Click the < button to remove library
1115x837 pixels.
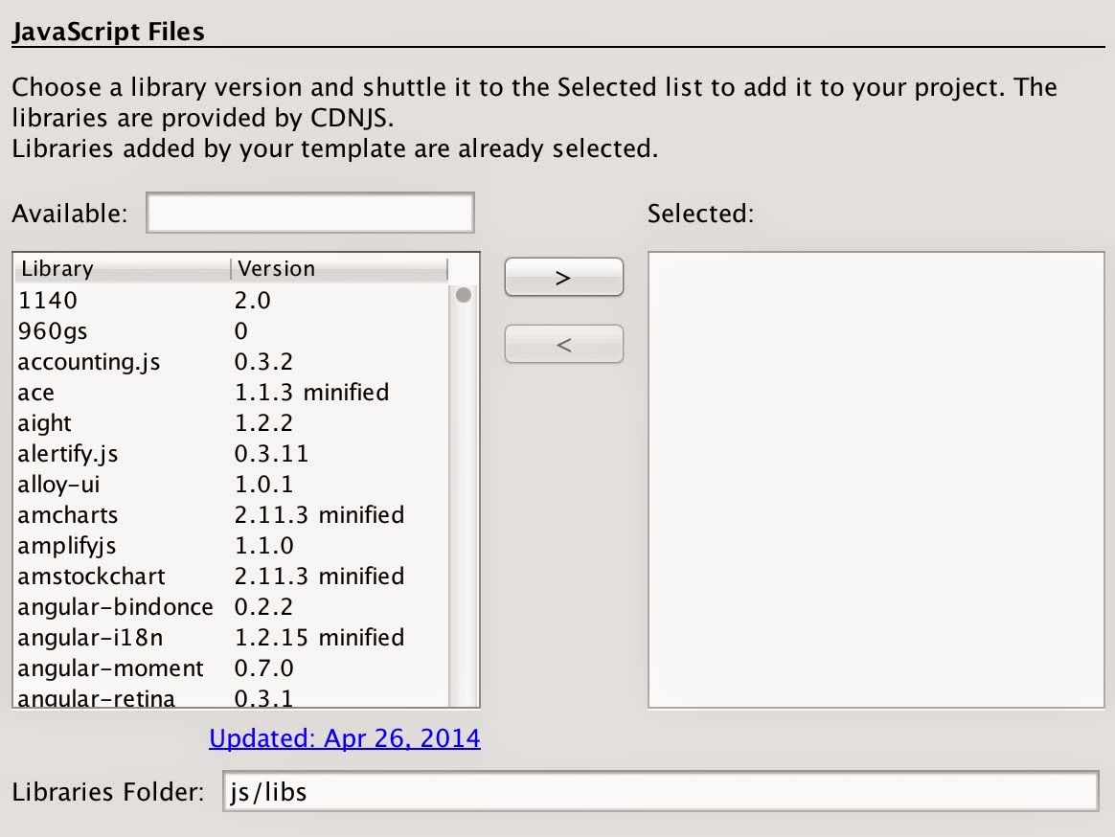(563, 343)
